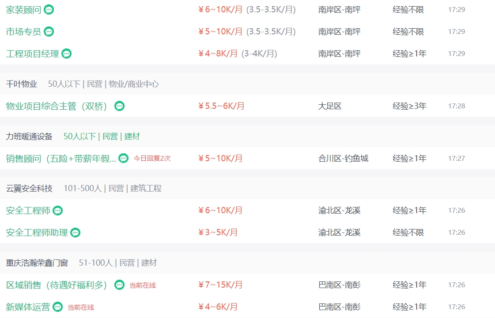495x318 pixels.
Task: Open chat icon for 区域销售 job
Action: [119, 285]
